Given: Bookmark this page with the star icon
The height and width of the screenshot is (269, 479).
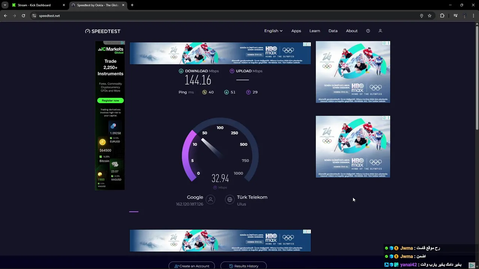Looking at the screenshot, I should click(430, 16).
